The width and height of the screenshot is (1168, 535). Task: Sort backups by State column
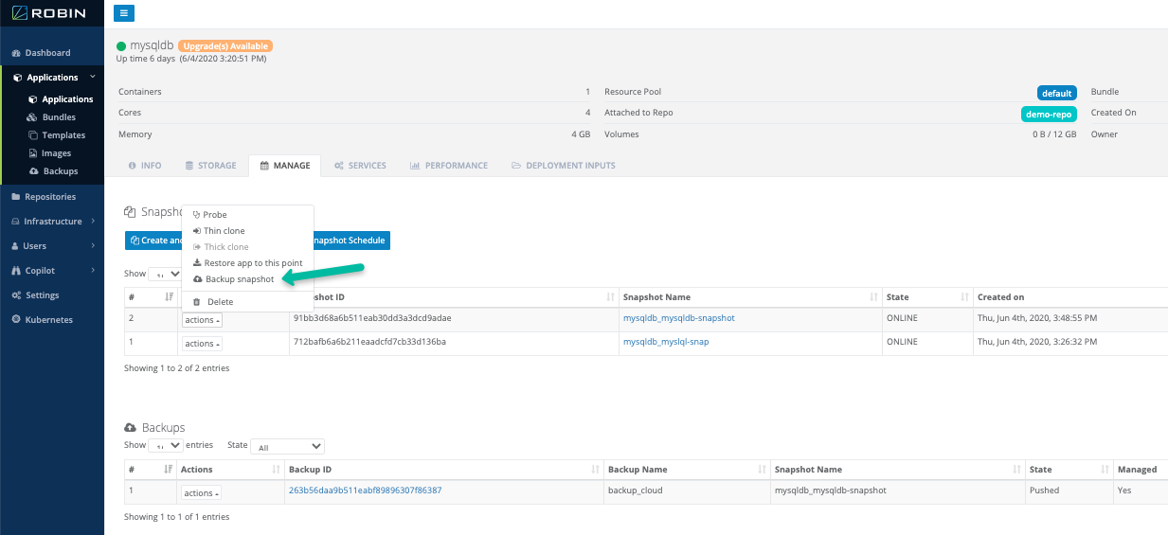click(1069, 470)
